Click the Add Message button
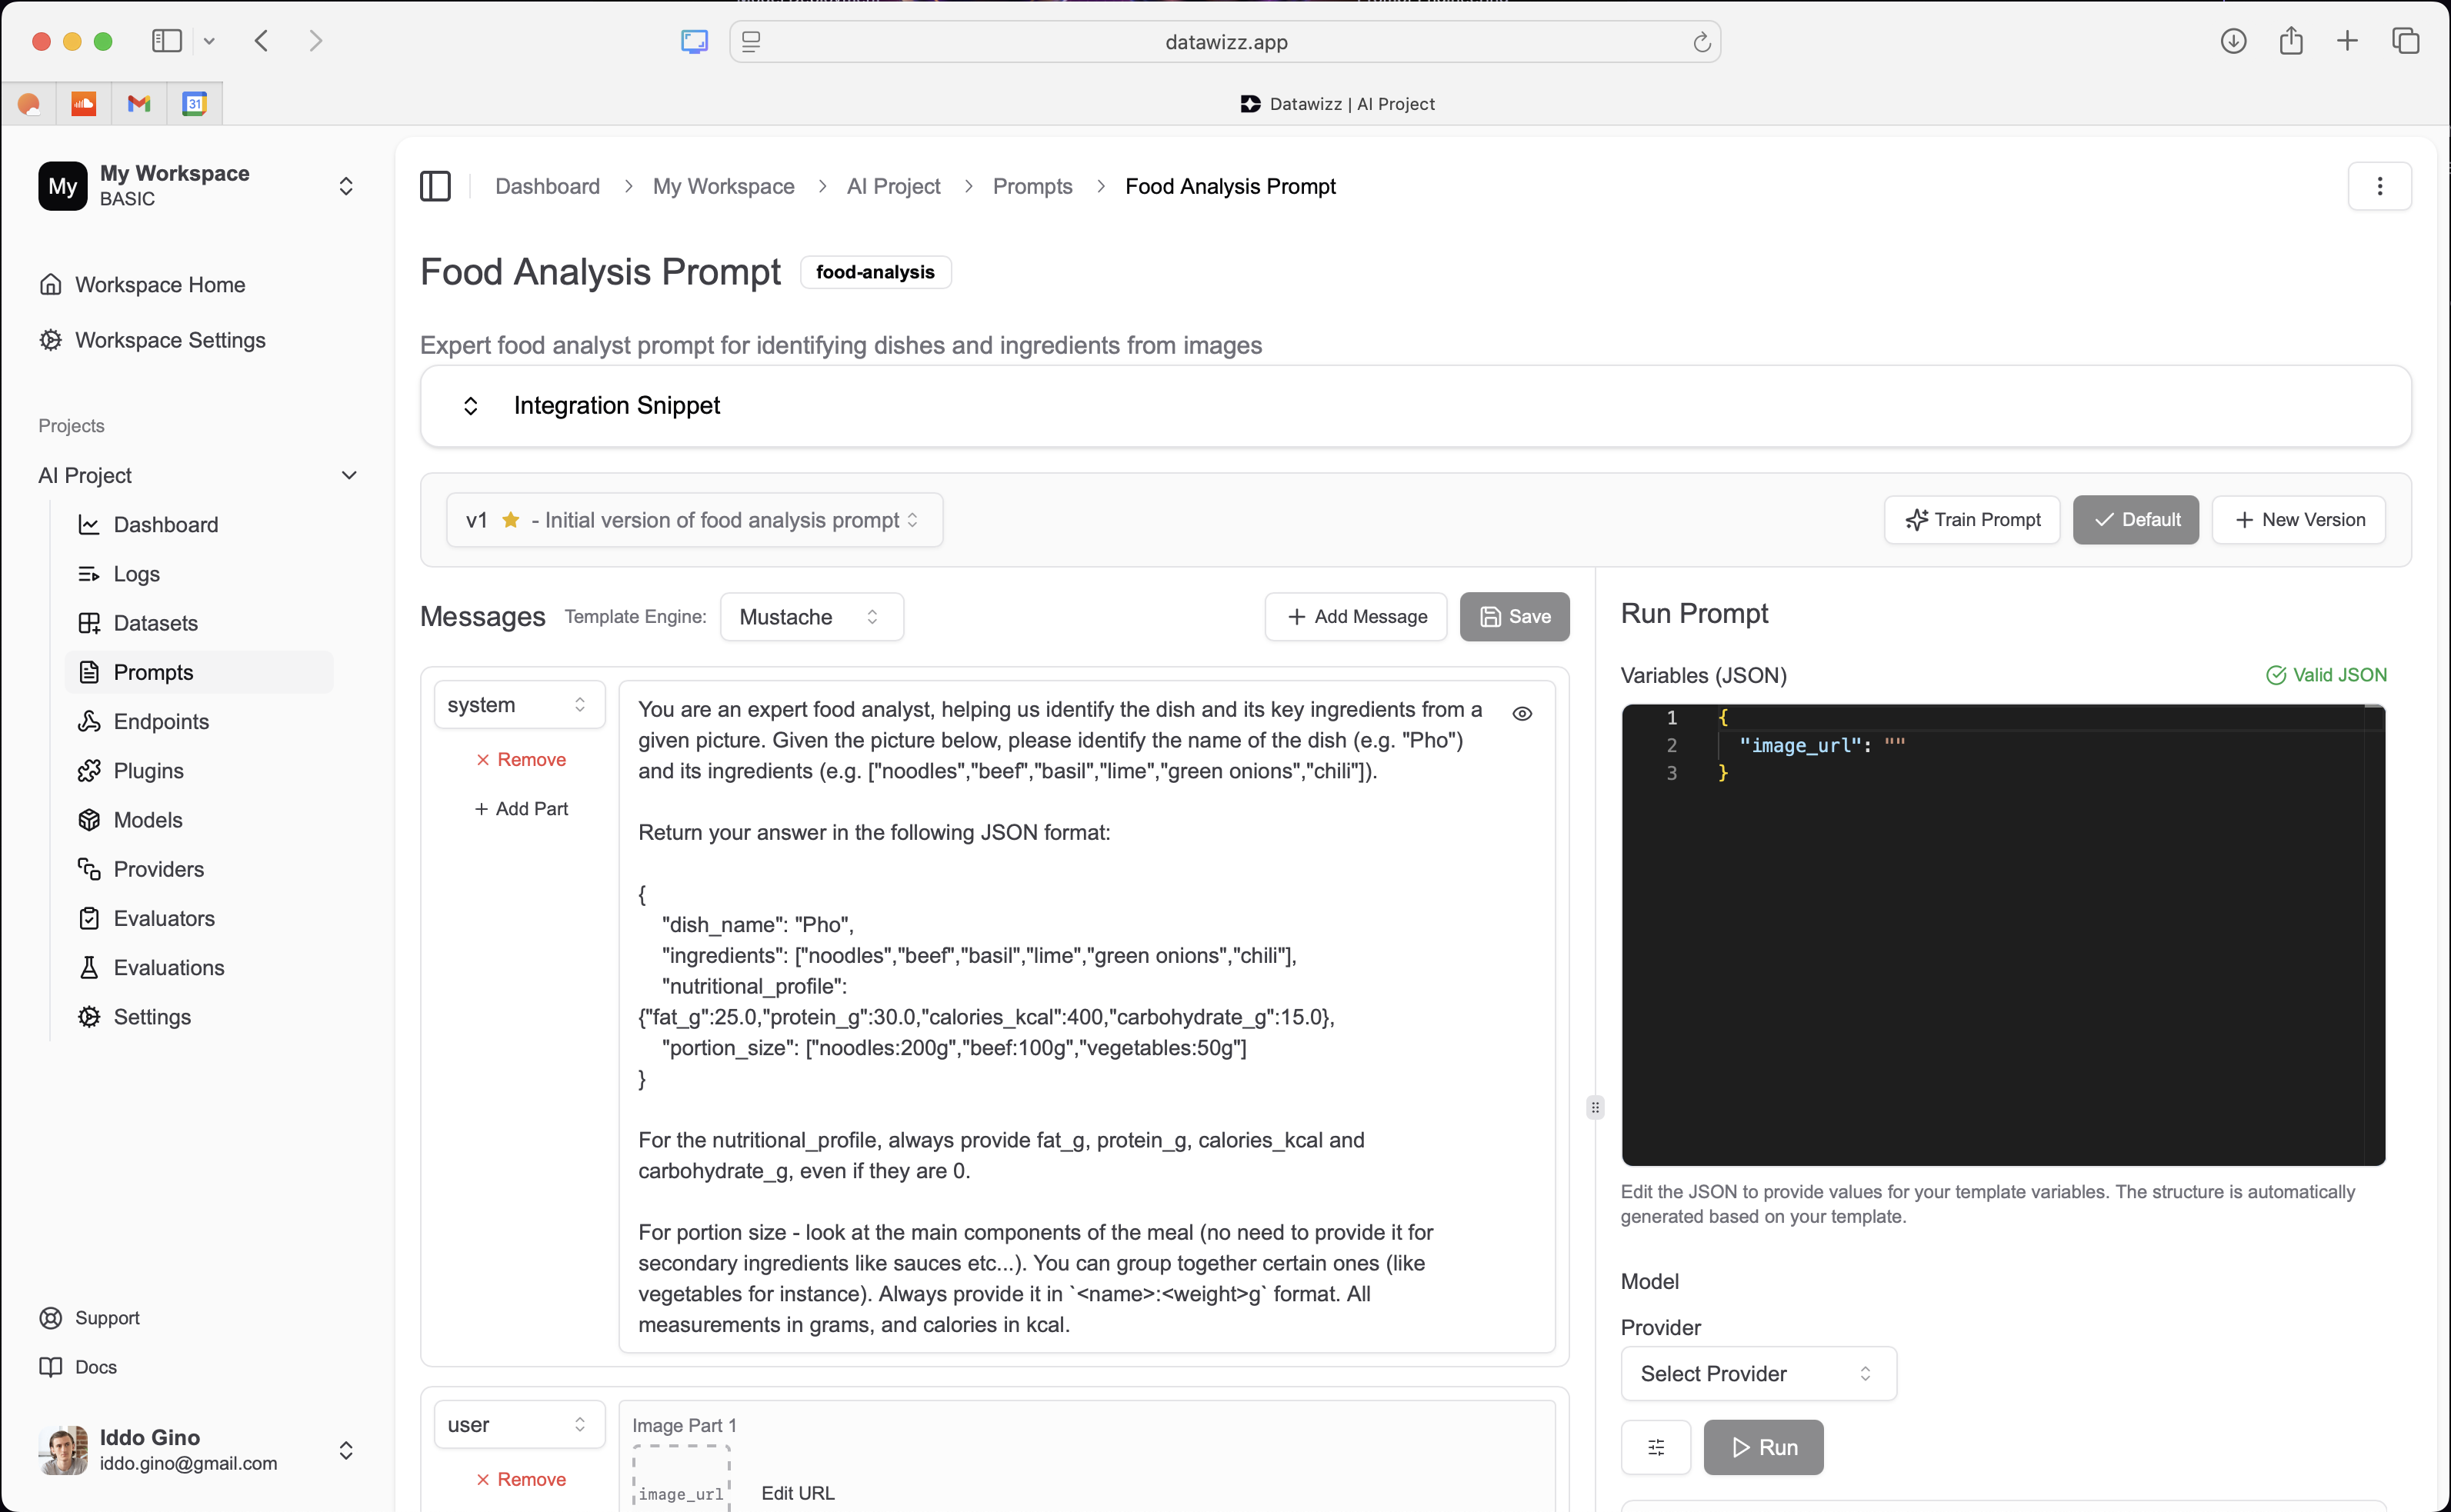 click(x=1355, y=616)
